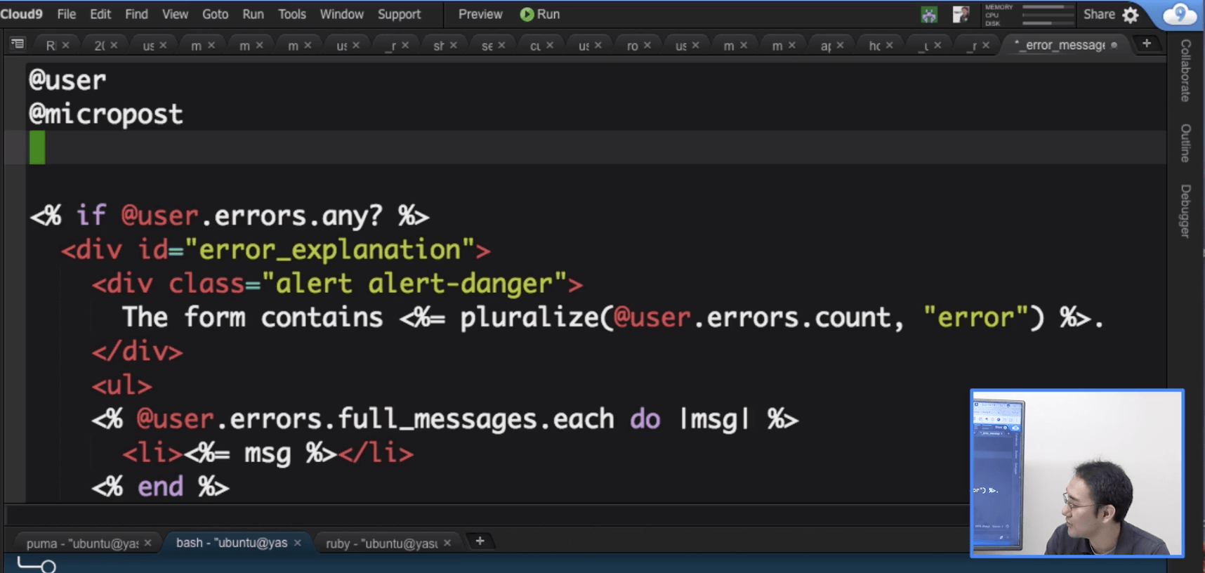1205x573 pixels.
Task: Click the Share button
Action: (x=1099, y=14)
